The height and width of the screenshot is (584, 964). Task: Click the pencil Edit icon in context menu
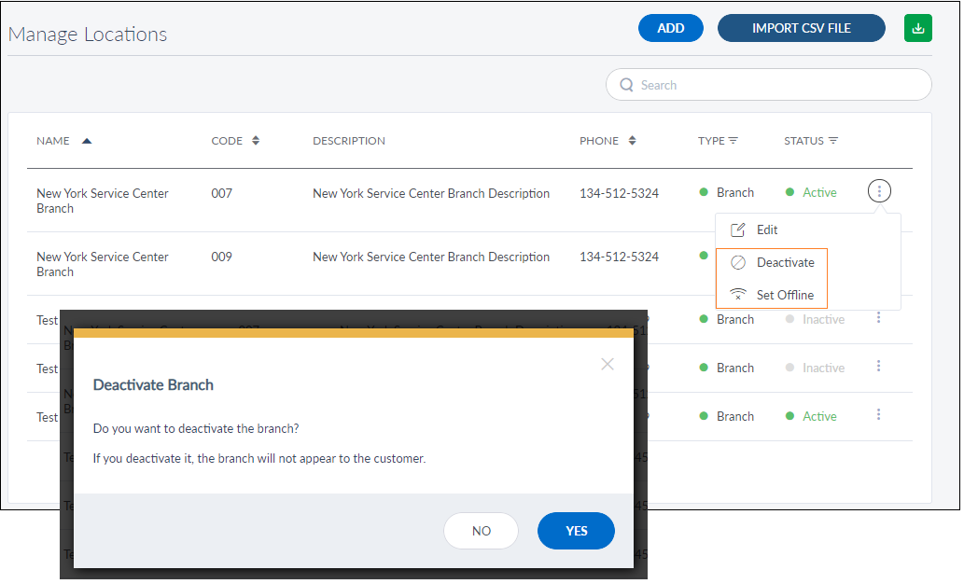[737, 229]
